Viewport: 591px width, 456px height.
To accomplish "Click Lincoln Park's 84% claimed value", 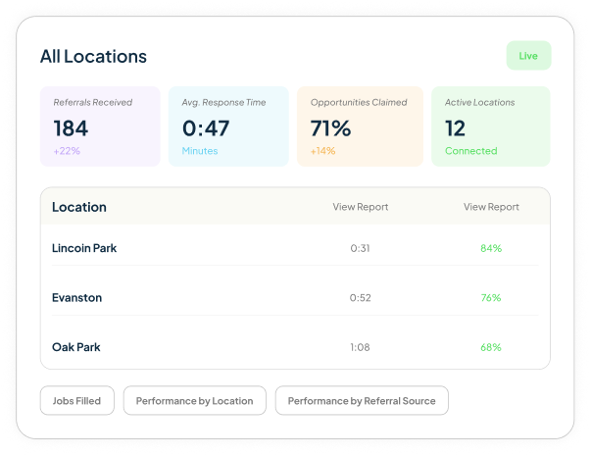I will point(491,248).
